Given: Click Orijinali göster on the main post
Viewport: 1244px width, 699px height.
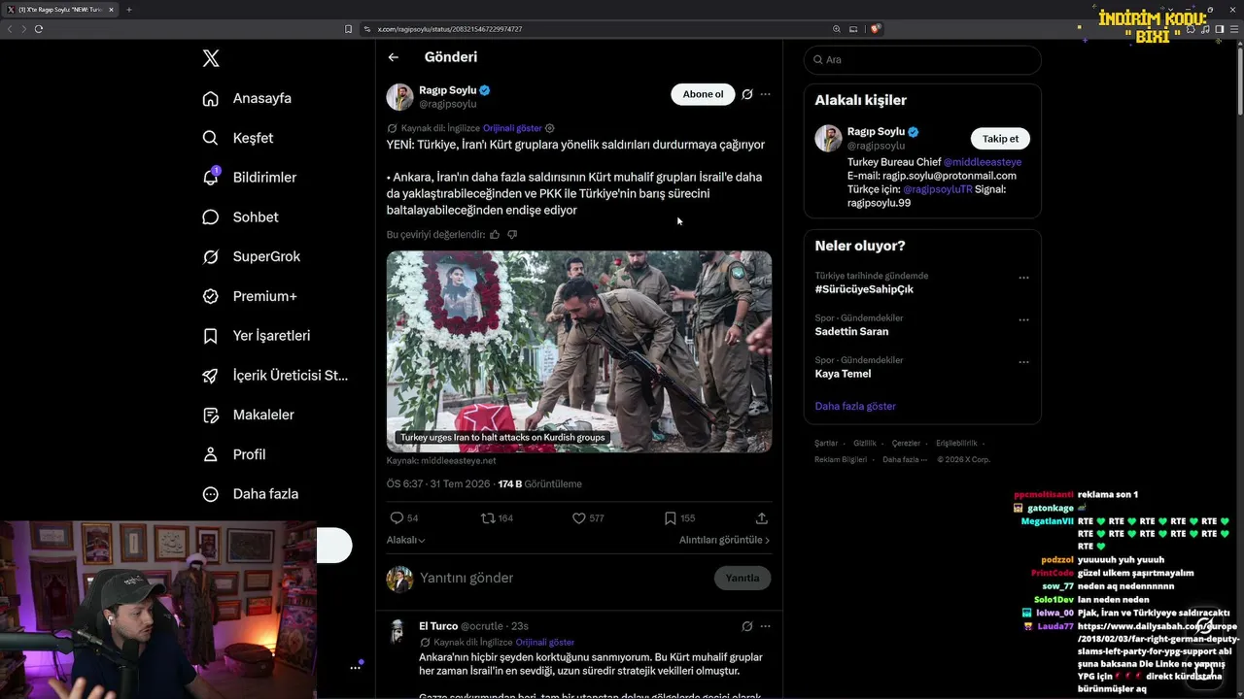Looking at the screenshot, I should tap(512, 128).
